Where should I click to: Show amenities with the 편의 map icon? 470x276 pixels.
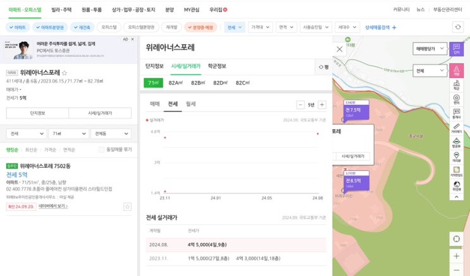click(456, 99)
